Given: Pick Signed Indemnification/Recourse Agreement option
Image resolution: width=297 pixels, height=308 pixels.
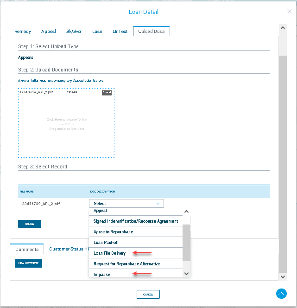Looking at the screenshot, I should pyautogui.click(x=135, y=221).
